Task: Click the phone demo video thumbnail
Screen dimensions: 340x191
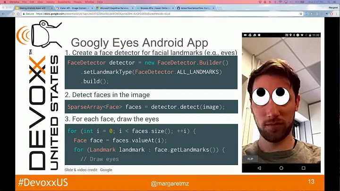Action: click(281, 103)
